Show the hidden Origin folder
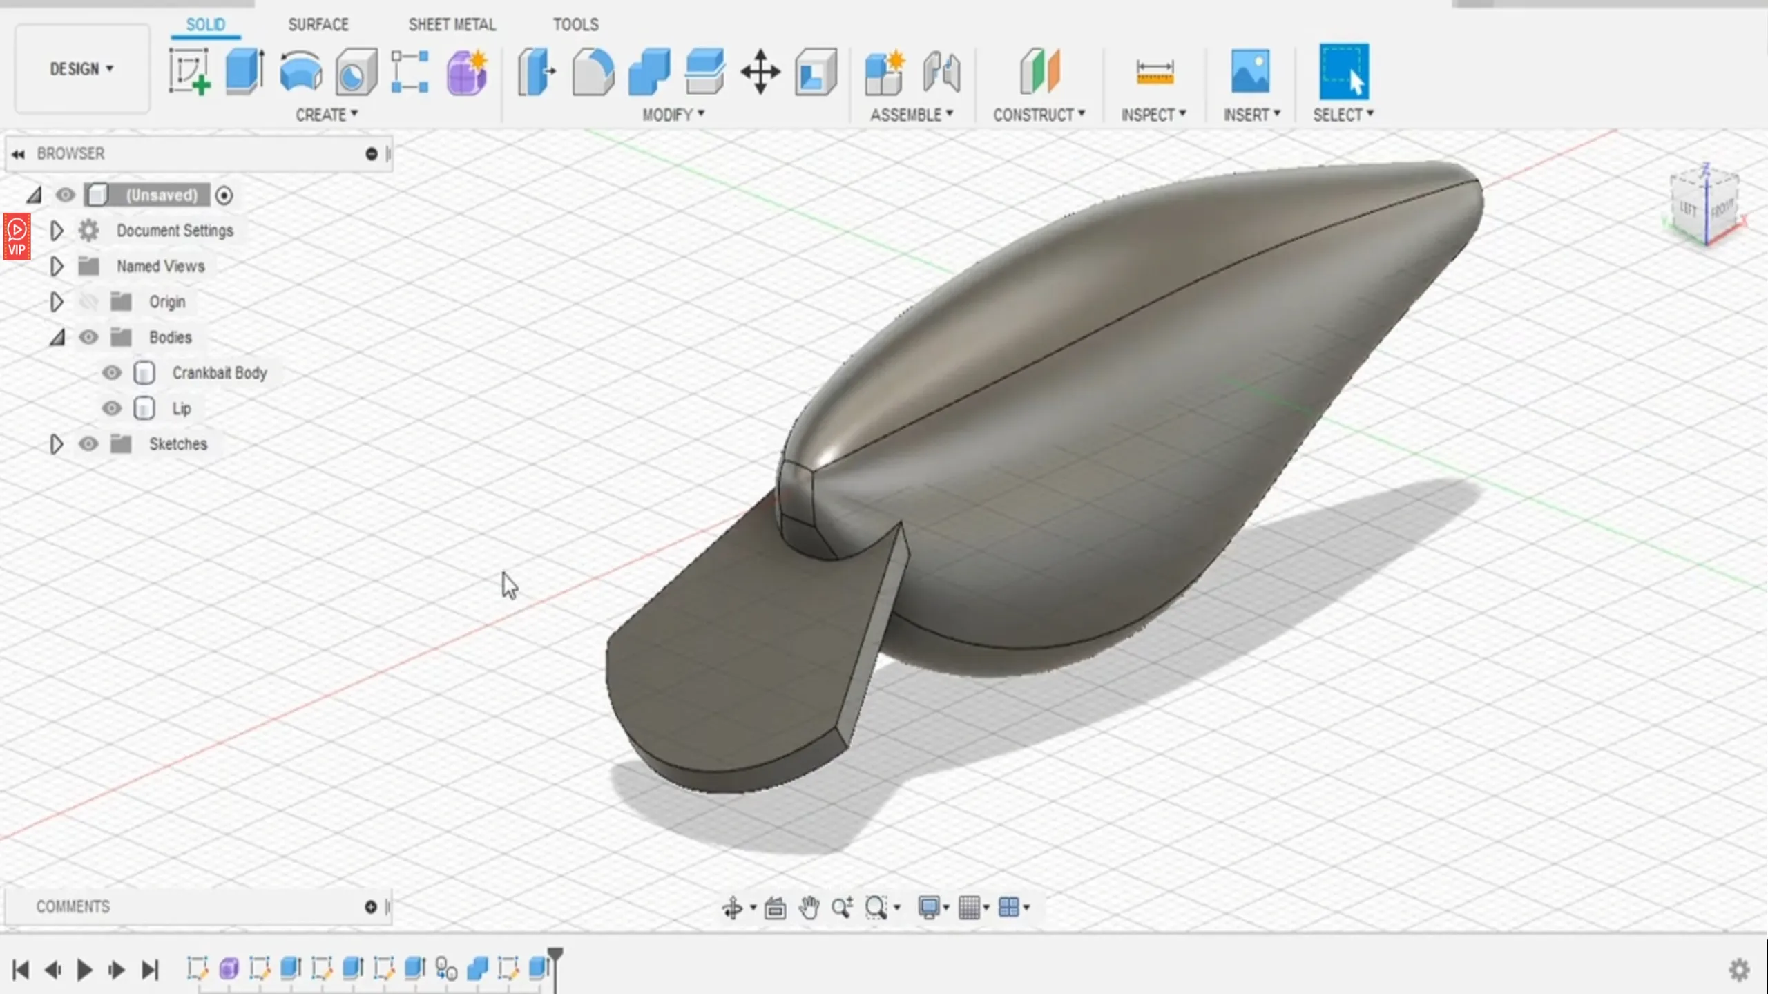1768x994 pixels. (x=88, y=302)
